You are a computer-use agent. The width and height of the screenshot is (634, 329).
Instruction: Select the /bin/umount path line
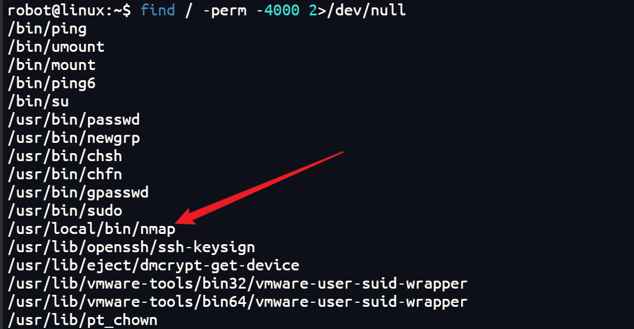pyautogui.click(x=56, y=47)
